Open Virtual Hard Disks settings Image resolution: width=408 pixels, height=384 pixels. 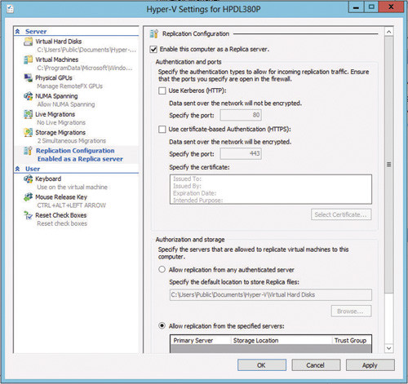(58, 42)
